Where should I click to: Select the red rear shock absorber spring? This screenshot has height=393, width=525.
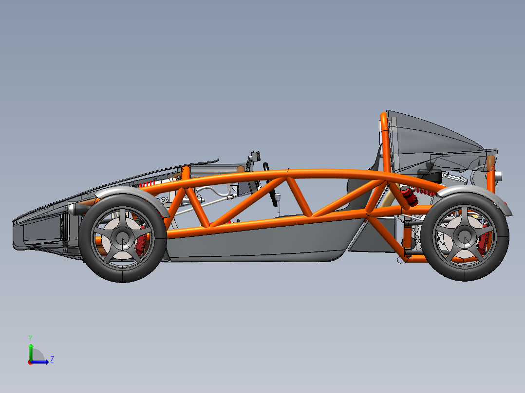pos(425,192)
